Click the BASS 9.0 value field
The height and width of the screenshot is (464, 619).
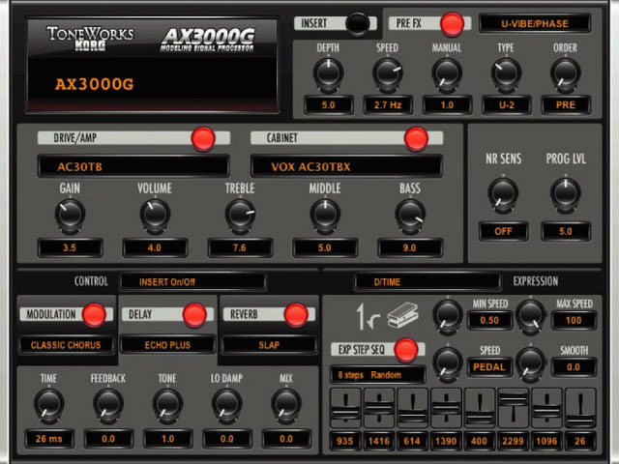click(x=410, y=247)
